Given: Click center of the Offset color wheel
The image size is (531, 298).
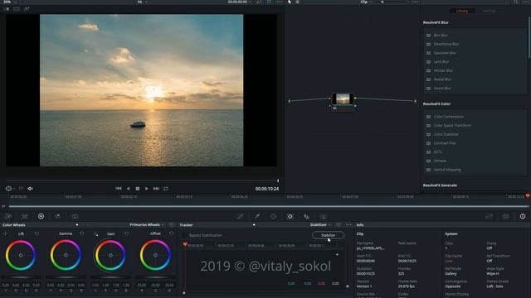Looking at the screenshot, I should [155, 255].
